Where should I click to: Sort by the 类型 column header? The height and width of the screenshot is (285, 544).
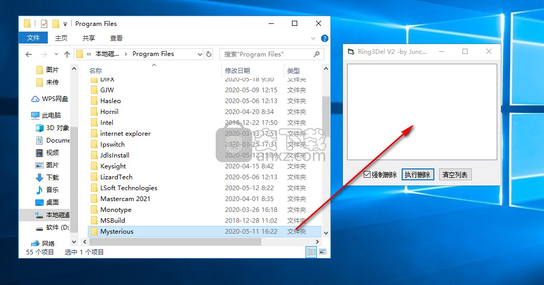(294, 70)
